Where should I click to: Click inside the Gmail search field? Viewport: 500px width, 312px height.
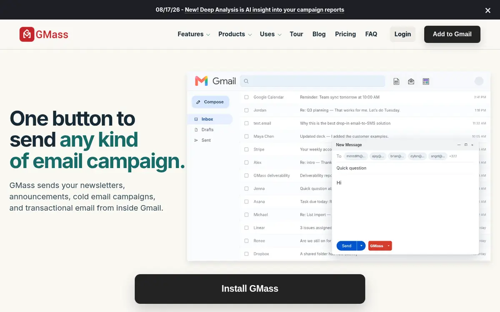pyautogui.click(x=313, y=82)
